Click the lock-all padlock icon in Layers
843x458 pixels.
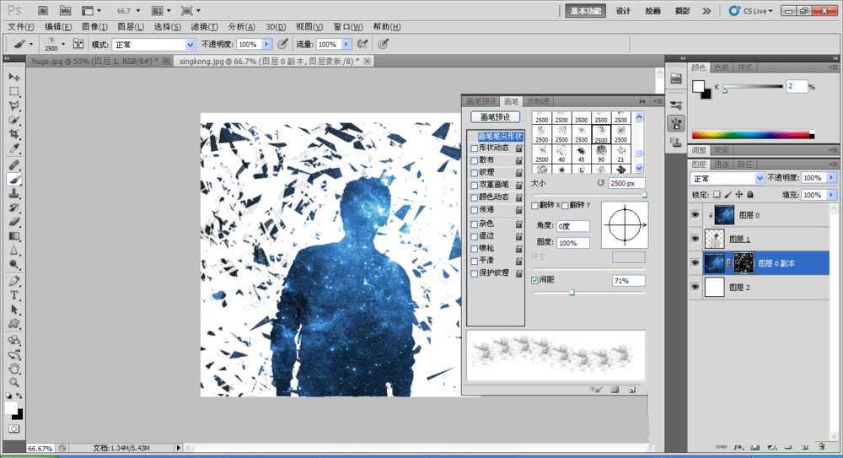coord(750,195)
